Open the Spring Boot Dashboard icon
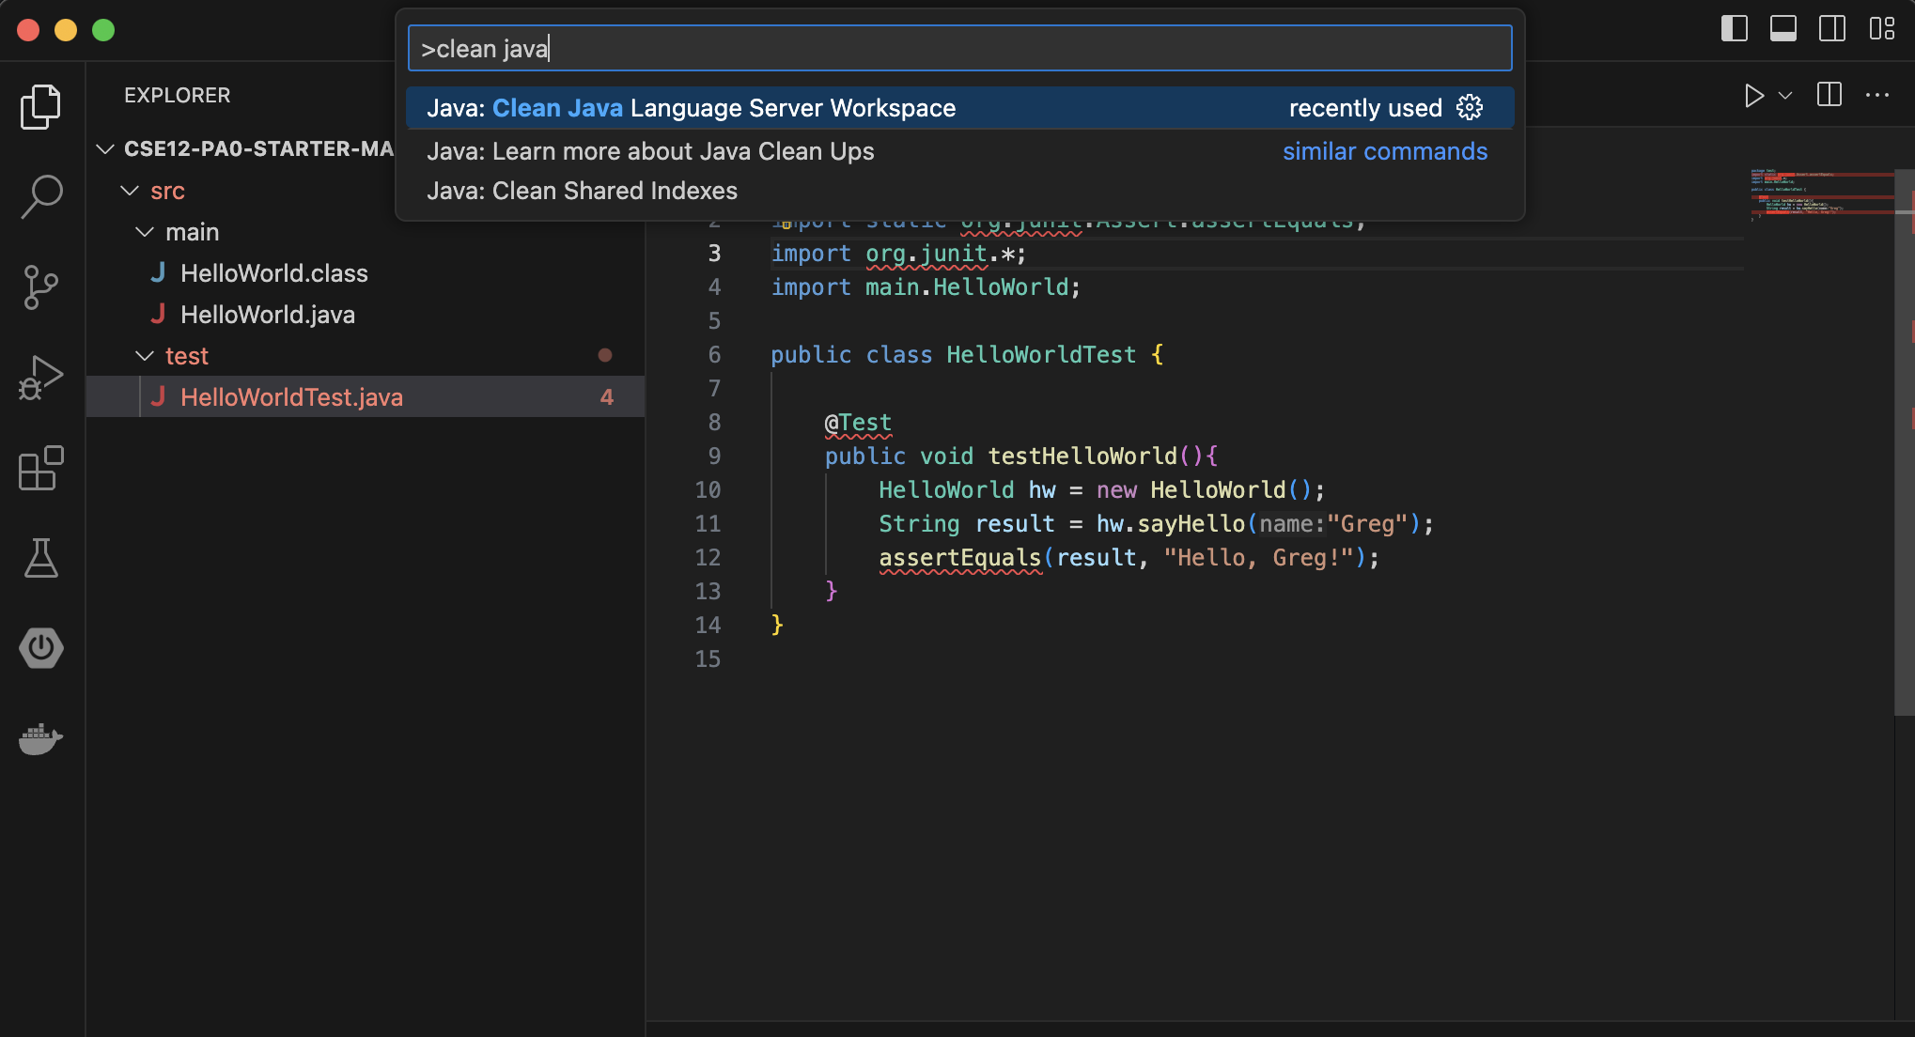The image size is (1915, 1037). [x=40, y=648]
